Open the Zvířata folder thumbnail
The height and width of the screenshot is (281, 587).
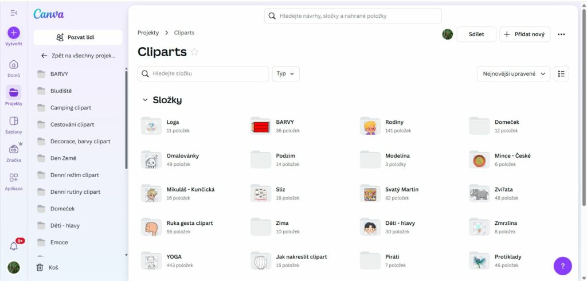coord(479,193)
